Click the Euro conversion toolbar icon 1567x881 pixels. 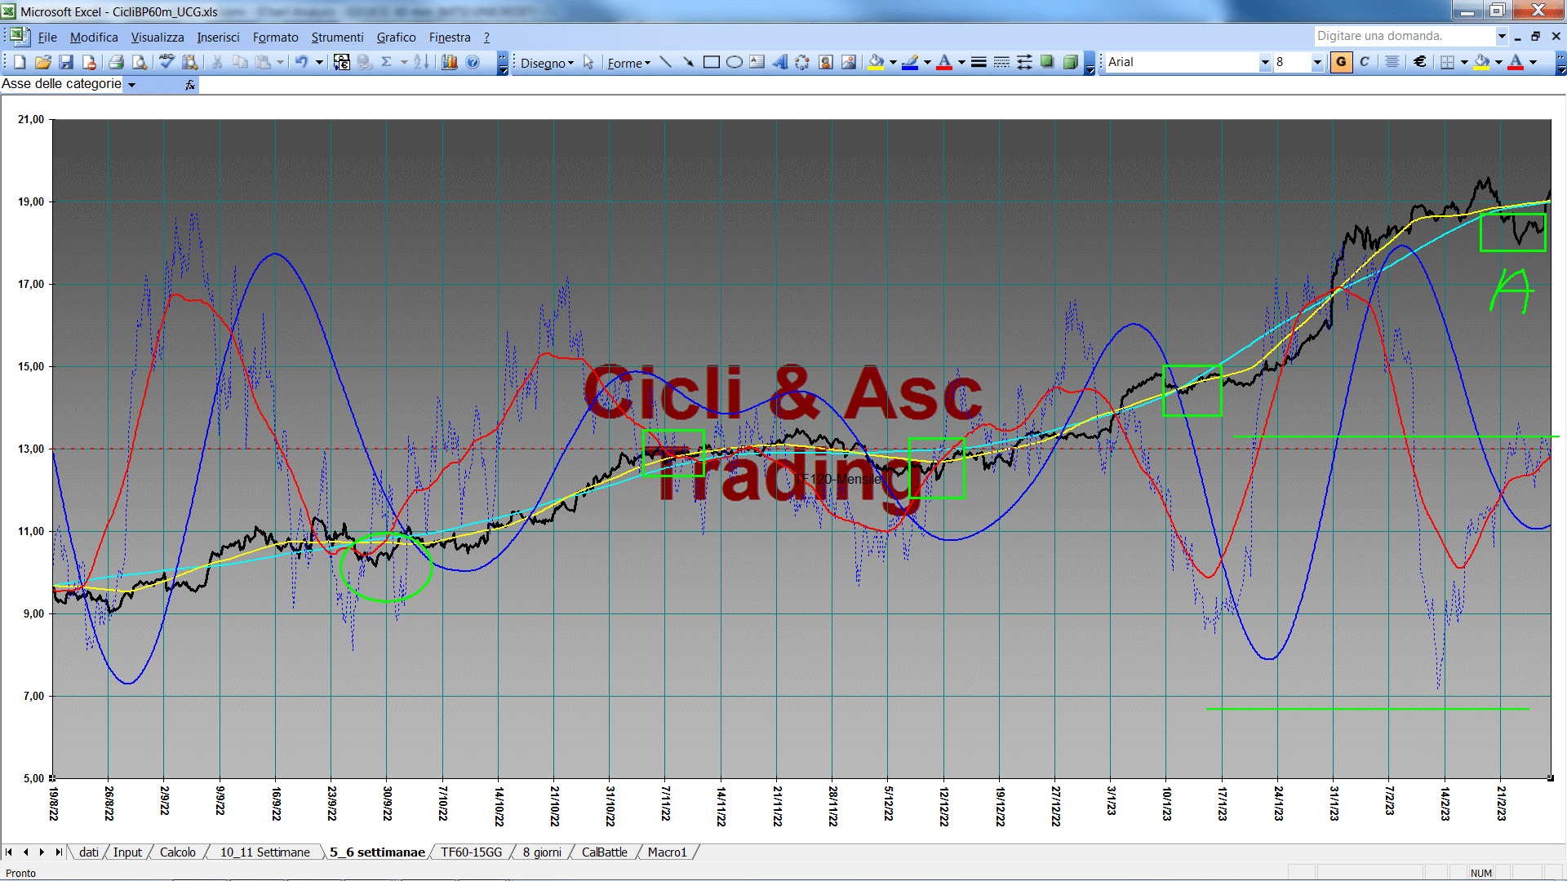pyautogui.click(x=342, y=62)
